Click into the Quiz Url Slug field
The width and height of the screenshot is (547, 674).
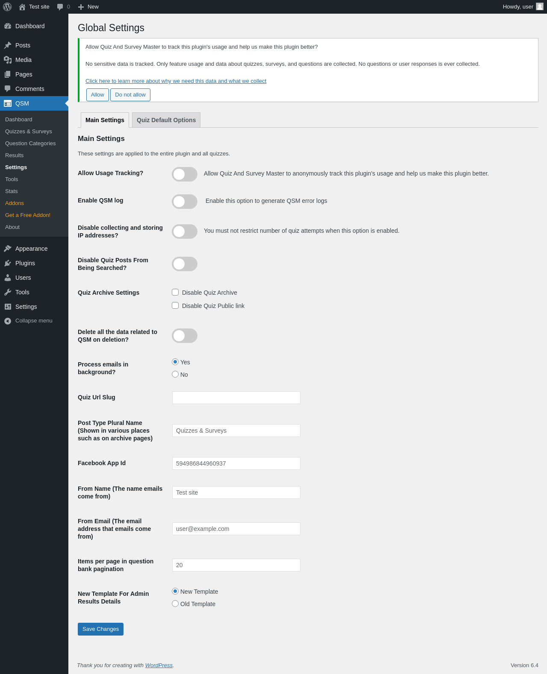click(x=236, y=398)
